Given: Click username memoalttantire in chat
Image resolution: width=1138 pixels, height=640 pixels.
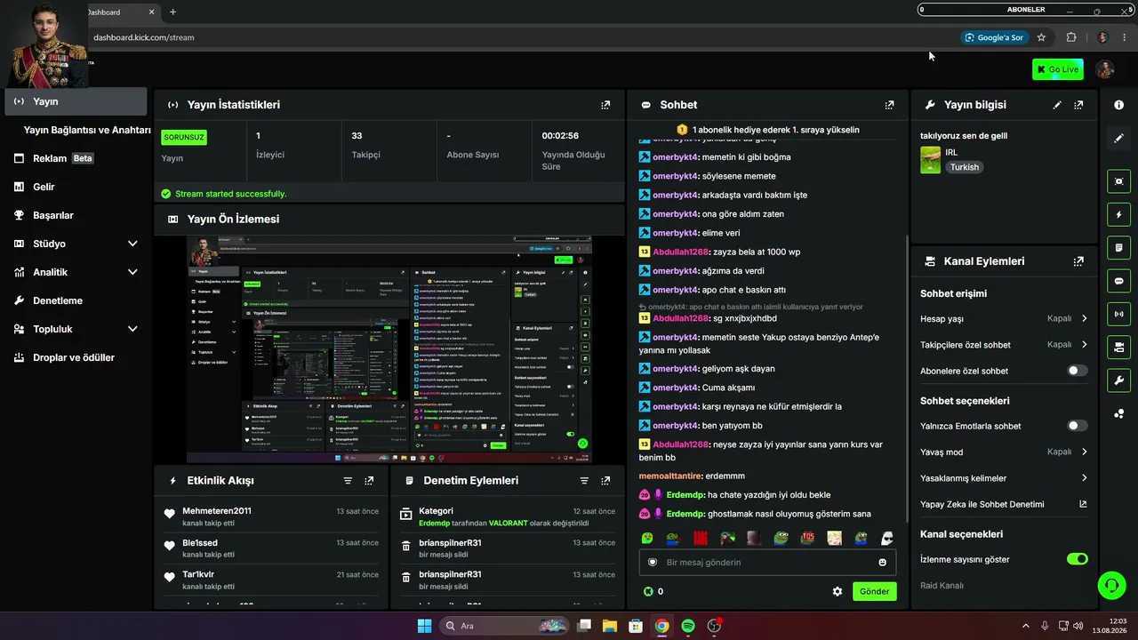Looking at the screenshot, I should point(670,476).
